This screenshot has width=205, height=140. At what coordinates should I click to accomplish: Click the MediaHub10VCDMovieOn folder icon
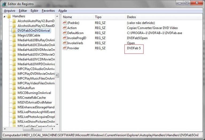[14, 59]
